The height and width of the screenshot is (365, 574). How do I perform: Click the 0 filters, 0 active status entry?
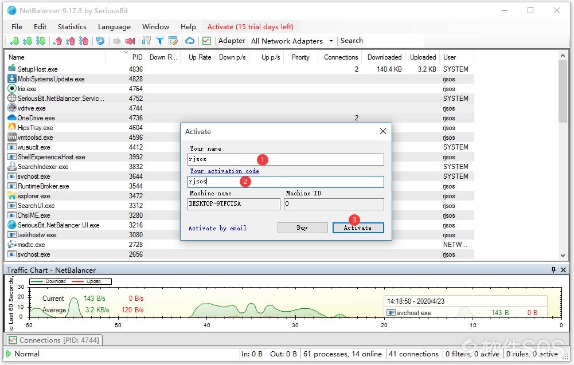472,354
